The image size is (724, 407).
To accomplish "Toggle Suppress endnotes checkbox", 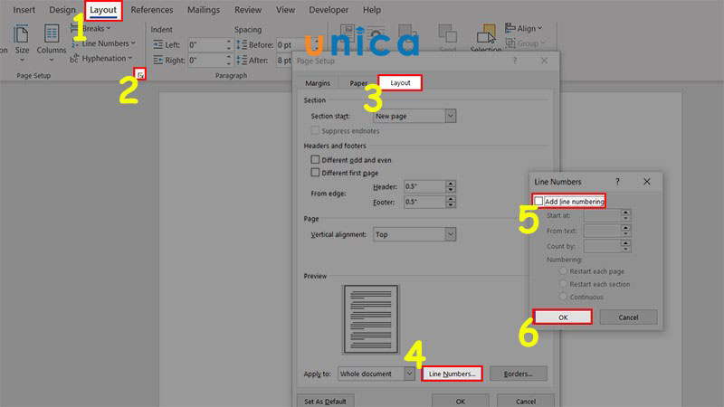I will [315, 130].
